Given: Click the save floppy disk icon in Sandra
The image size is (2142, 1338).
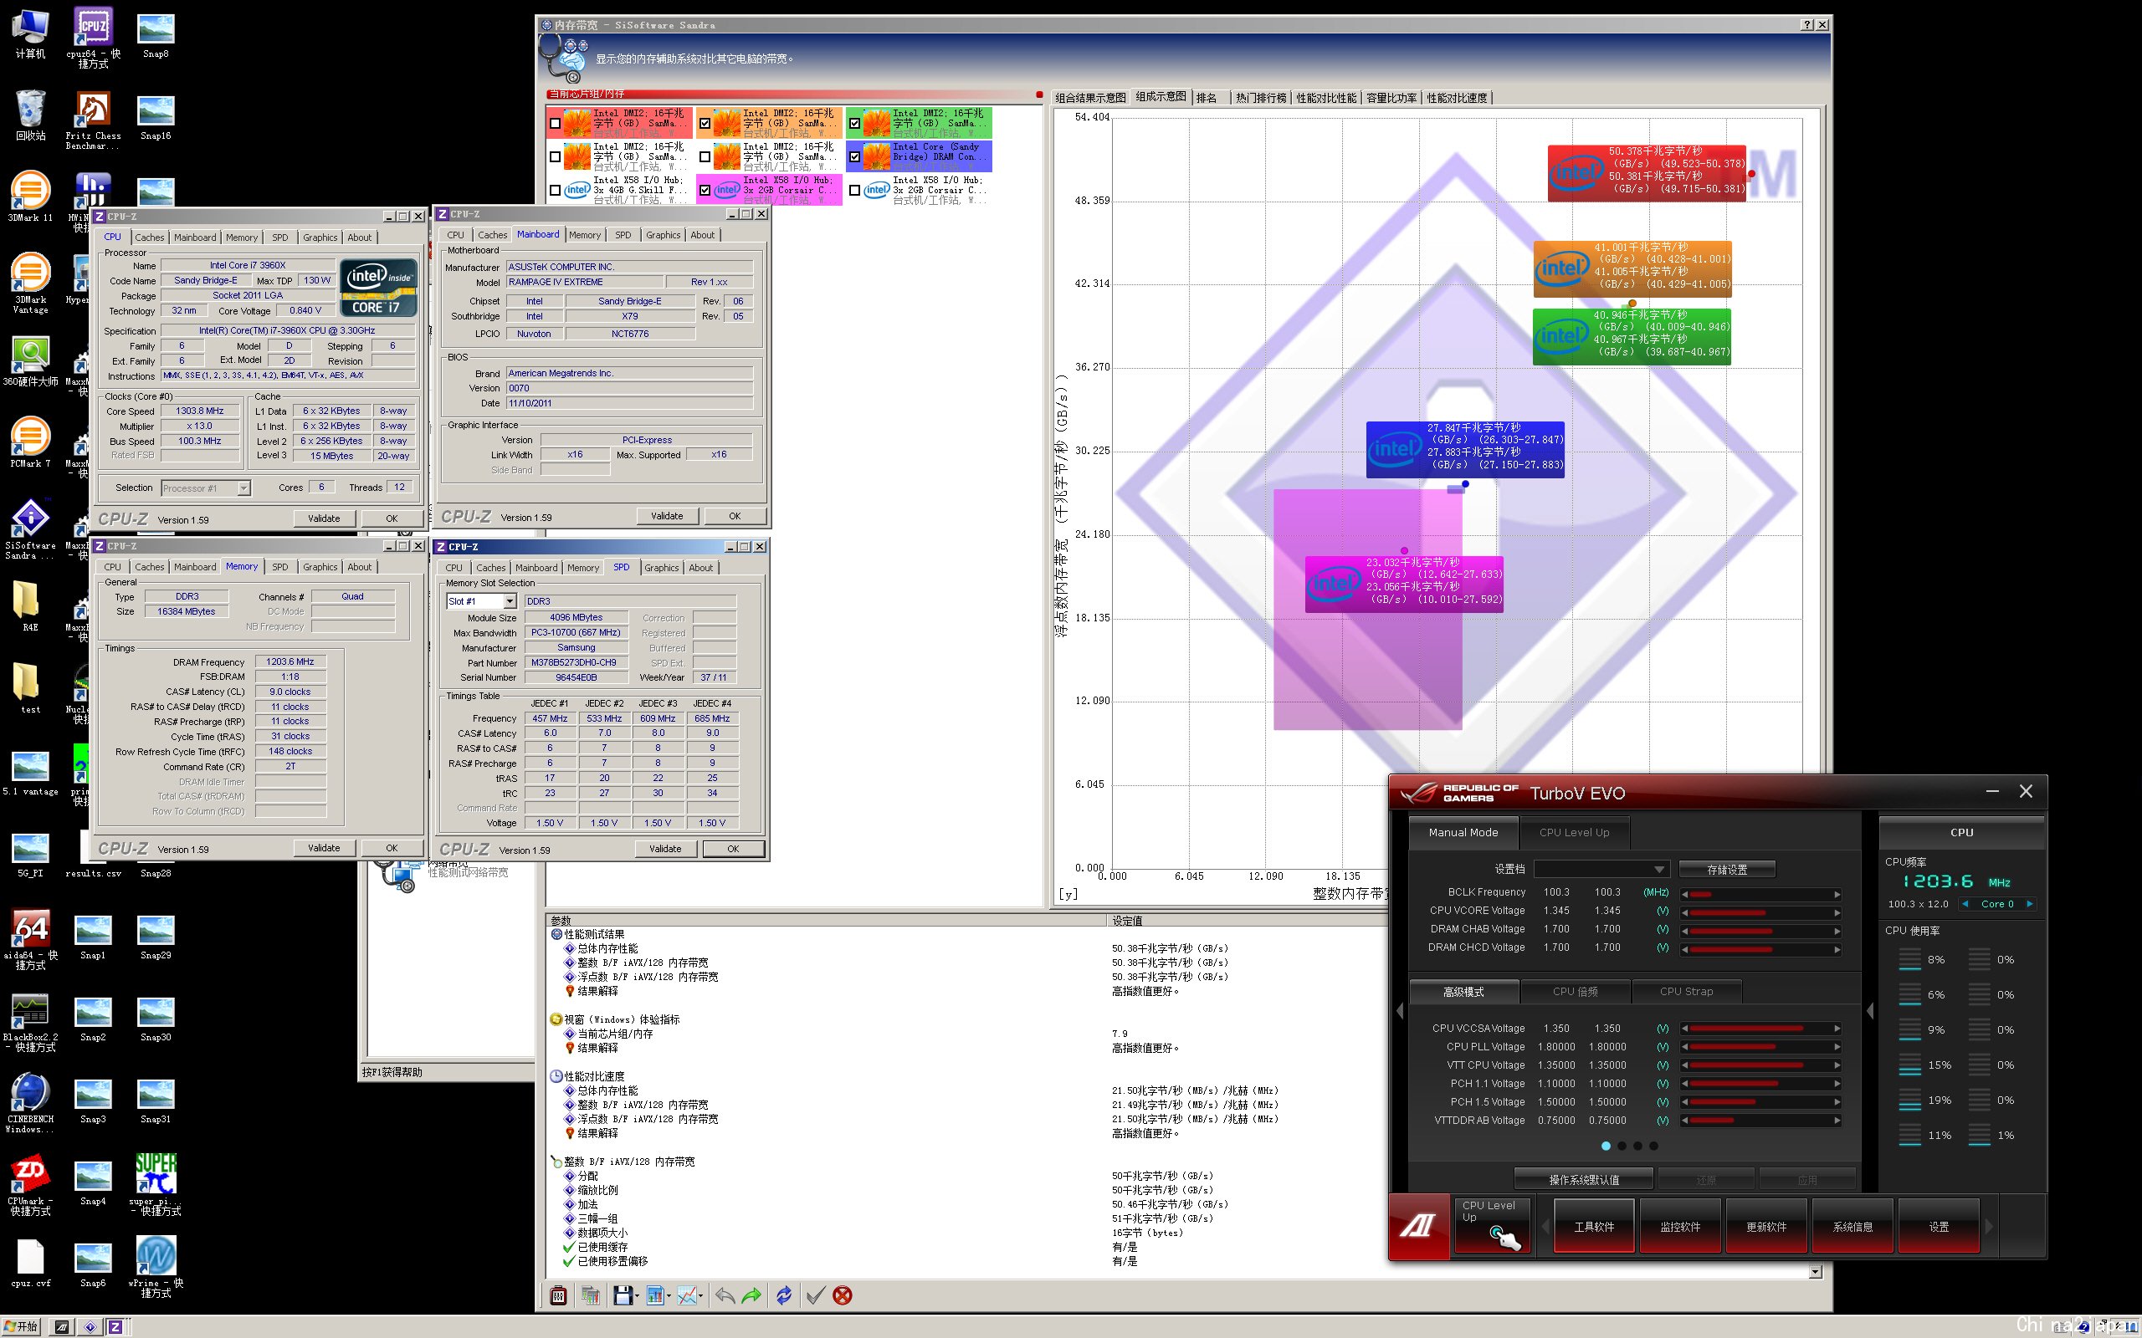Looking at the screenshot, I should [x=623, y=1295].
